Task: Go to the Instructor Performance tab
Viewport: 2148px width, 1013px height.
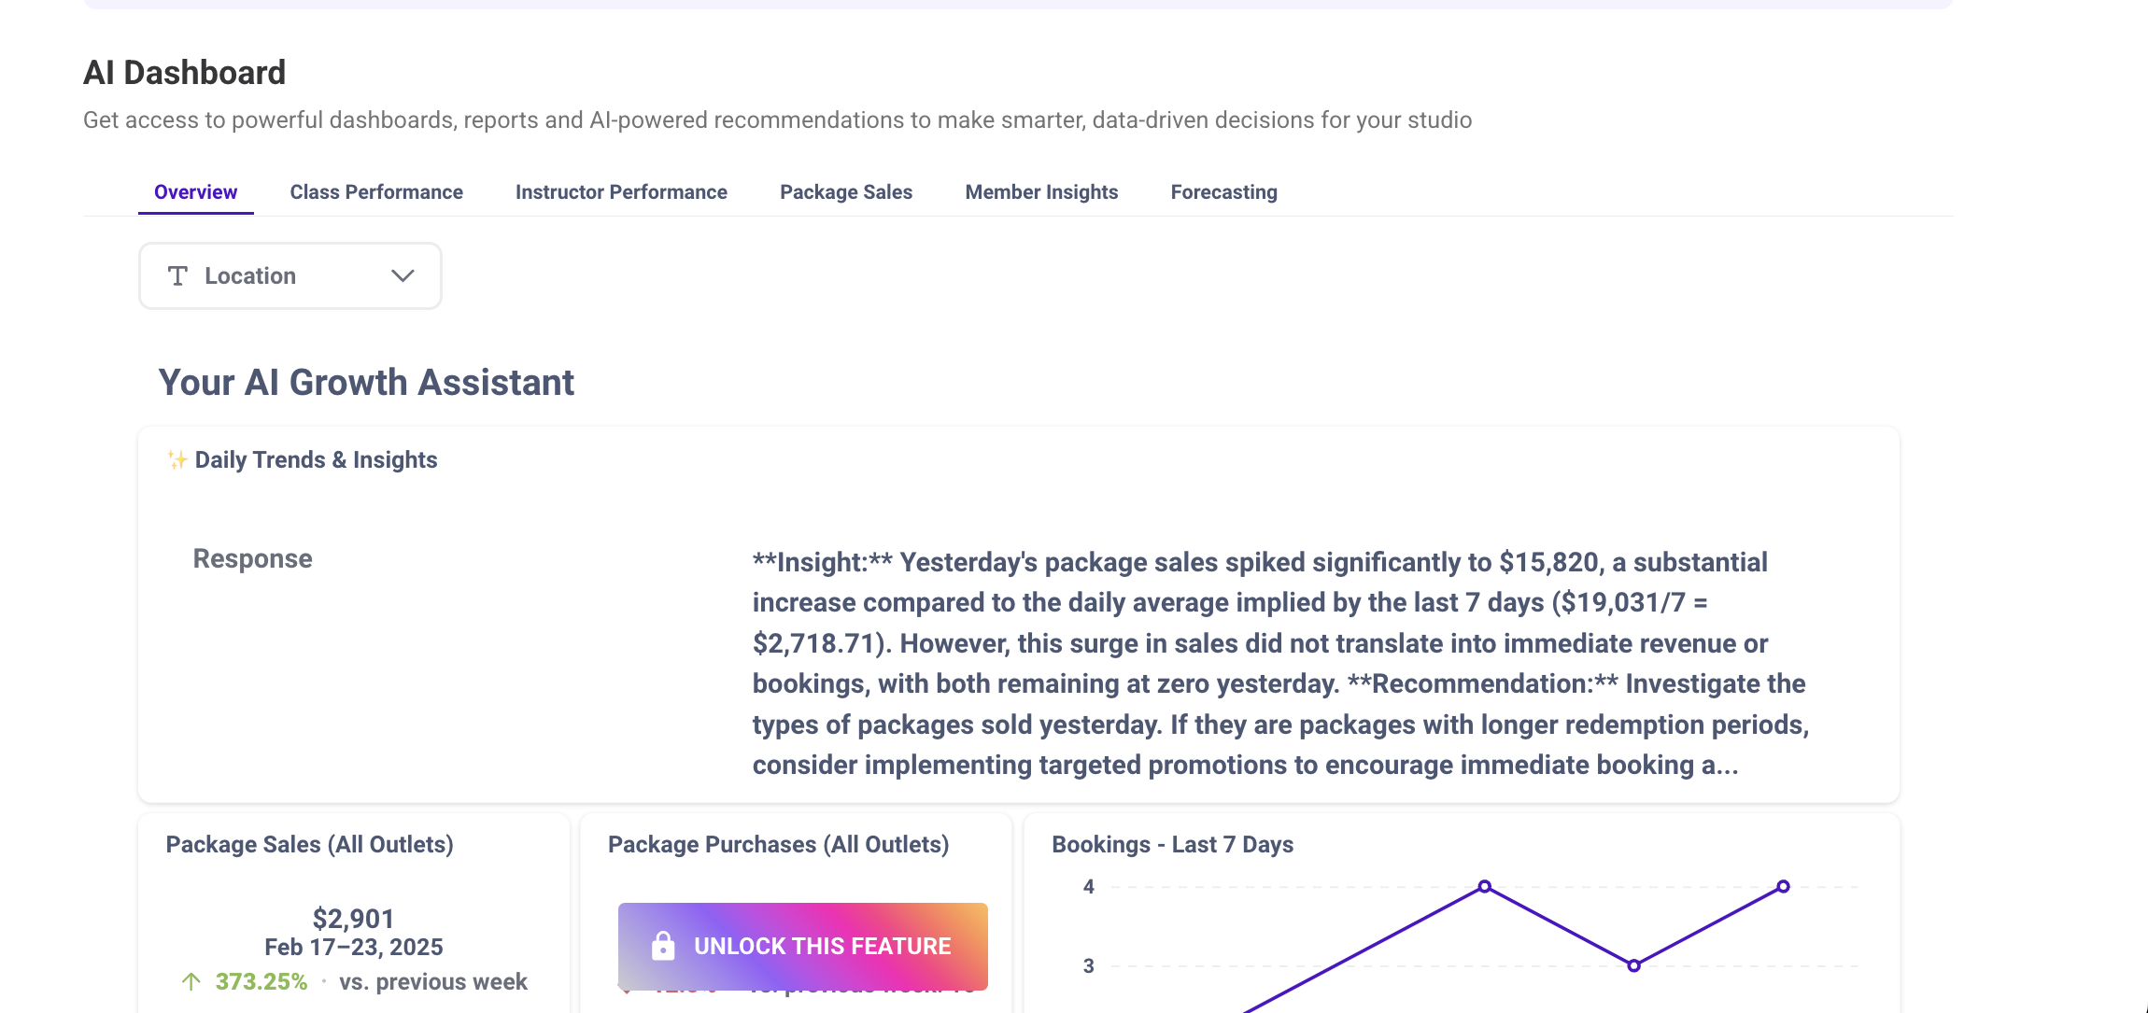Action: point(621,192)
